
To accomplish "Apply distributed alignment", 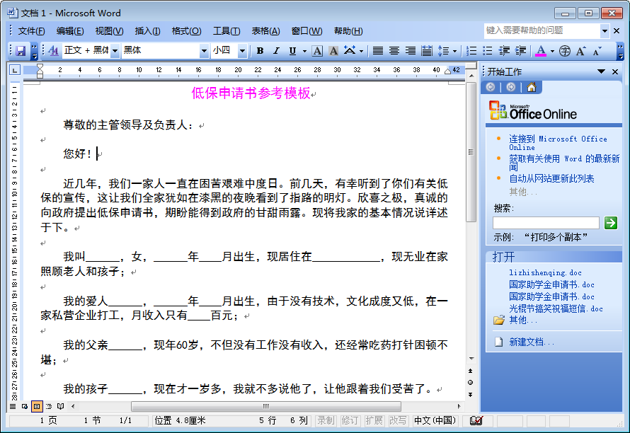I will tap(427, 51).
